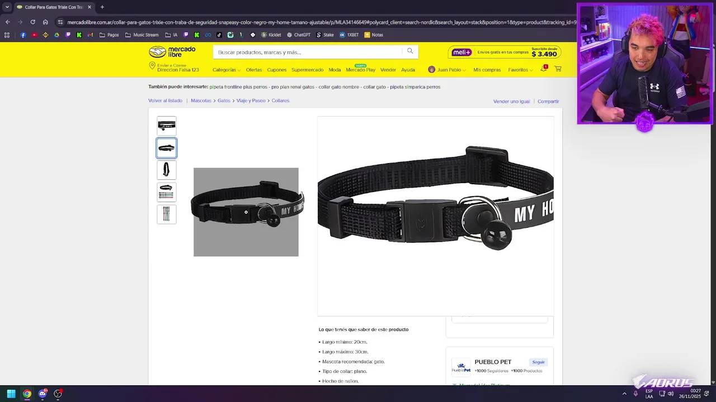Screen dimensions: 716x402
Task: Open ChatGPT bookmark
Action: [298, 35]
